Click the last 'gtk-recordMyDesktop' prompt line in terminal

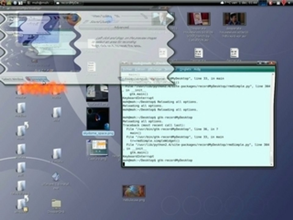[157, 160]
